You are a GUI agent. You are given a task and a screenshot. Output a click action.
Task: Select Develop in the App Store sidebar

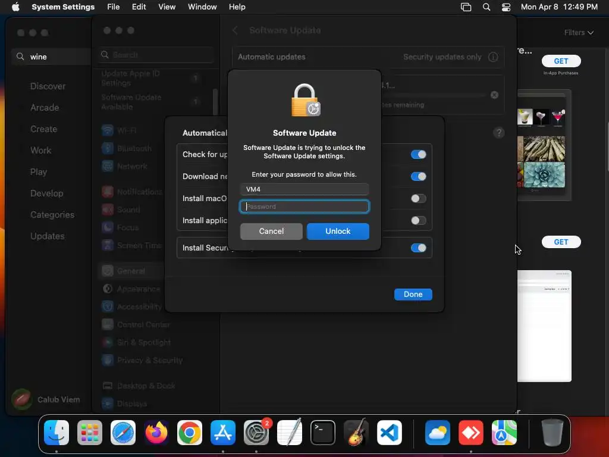pos(46,193)
